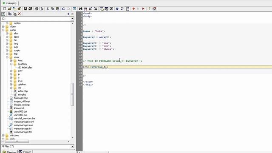Screen dimensions: 272x153
Task: Click the directory tree horizontal scrollbar thumb
Action: [x=17, y=142]
